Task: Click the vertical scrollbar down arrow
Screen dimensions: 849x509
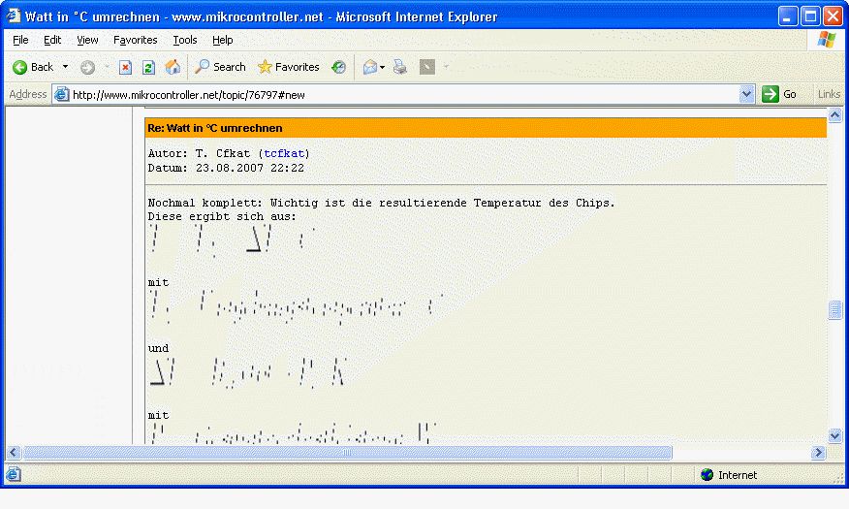Action: (834, 435)
